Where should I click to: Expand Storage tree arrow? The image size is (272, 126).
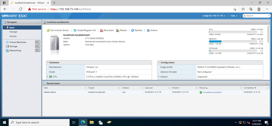5,46
